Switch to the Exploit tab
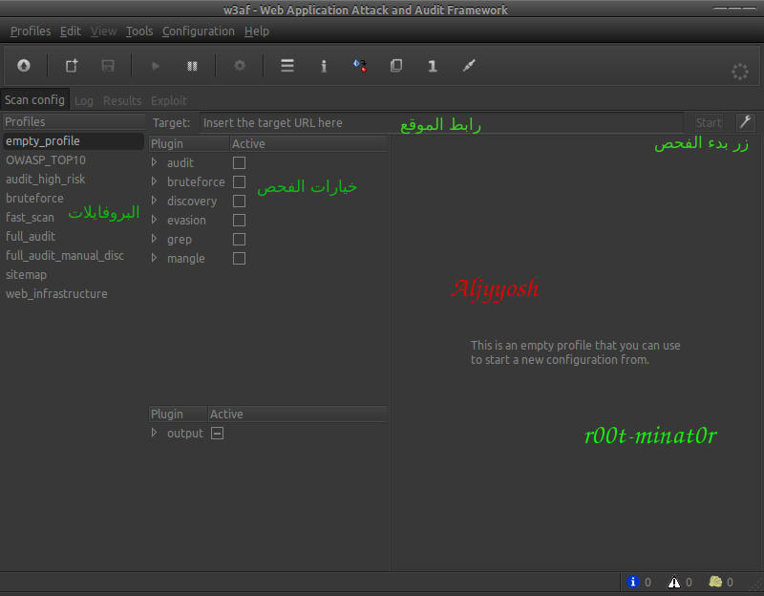This screenshot has height=596, width=764. click(x=169, y=101)
